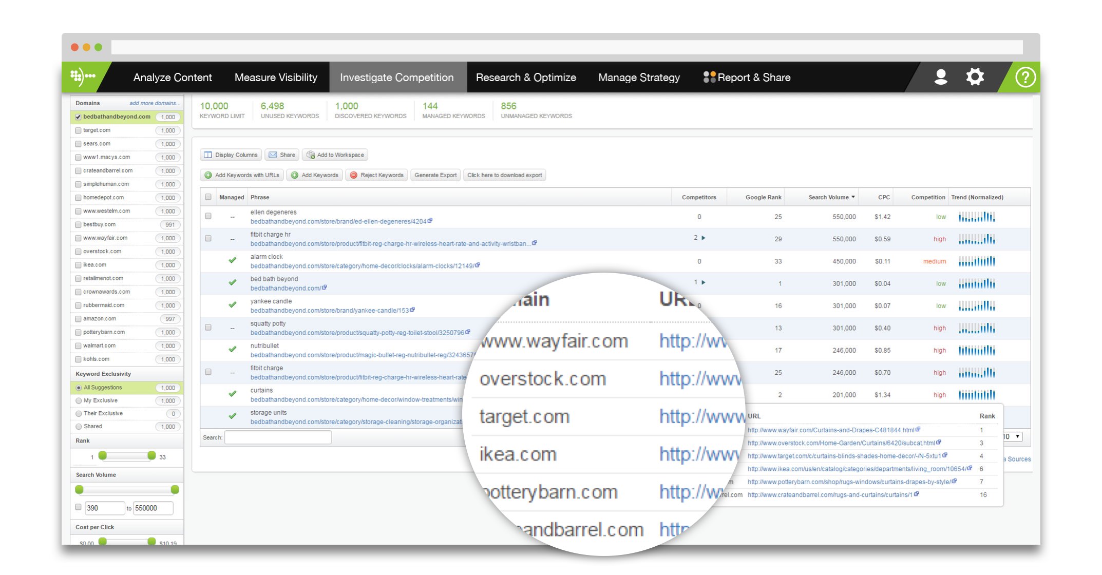Check the select-all checkbox in table header
Screen dimensions: 1102x575
[208, 197]
